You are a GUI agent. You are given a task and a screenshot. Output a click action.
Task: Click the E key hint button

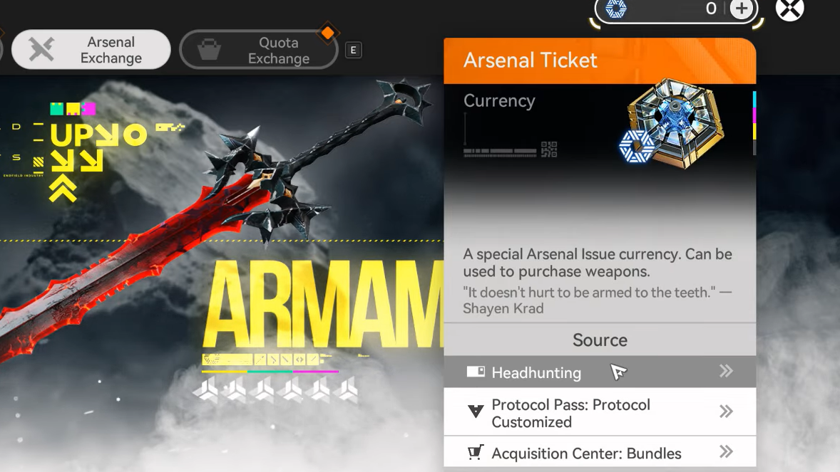[353, 51]
